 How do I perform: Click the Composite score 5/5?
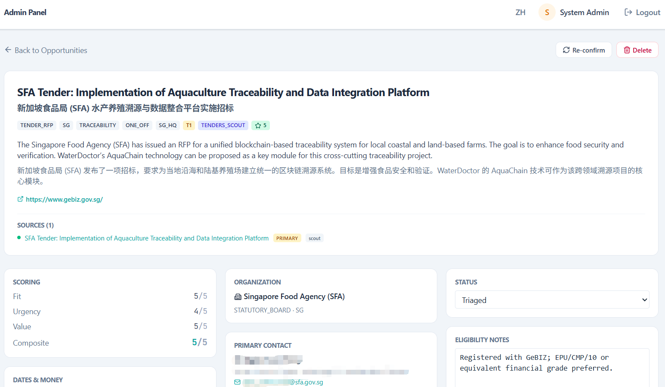[200, 342]
